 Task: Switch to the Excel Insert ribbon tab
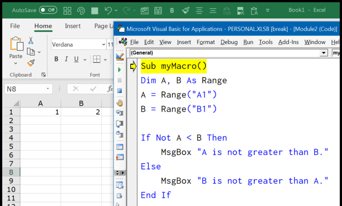[x=73, y=26]
